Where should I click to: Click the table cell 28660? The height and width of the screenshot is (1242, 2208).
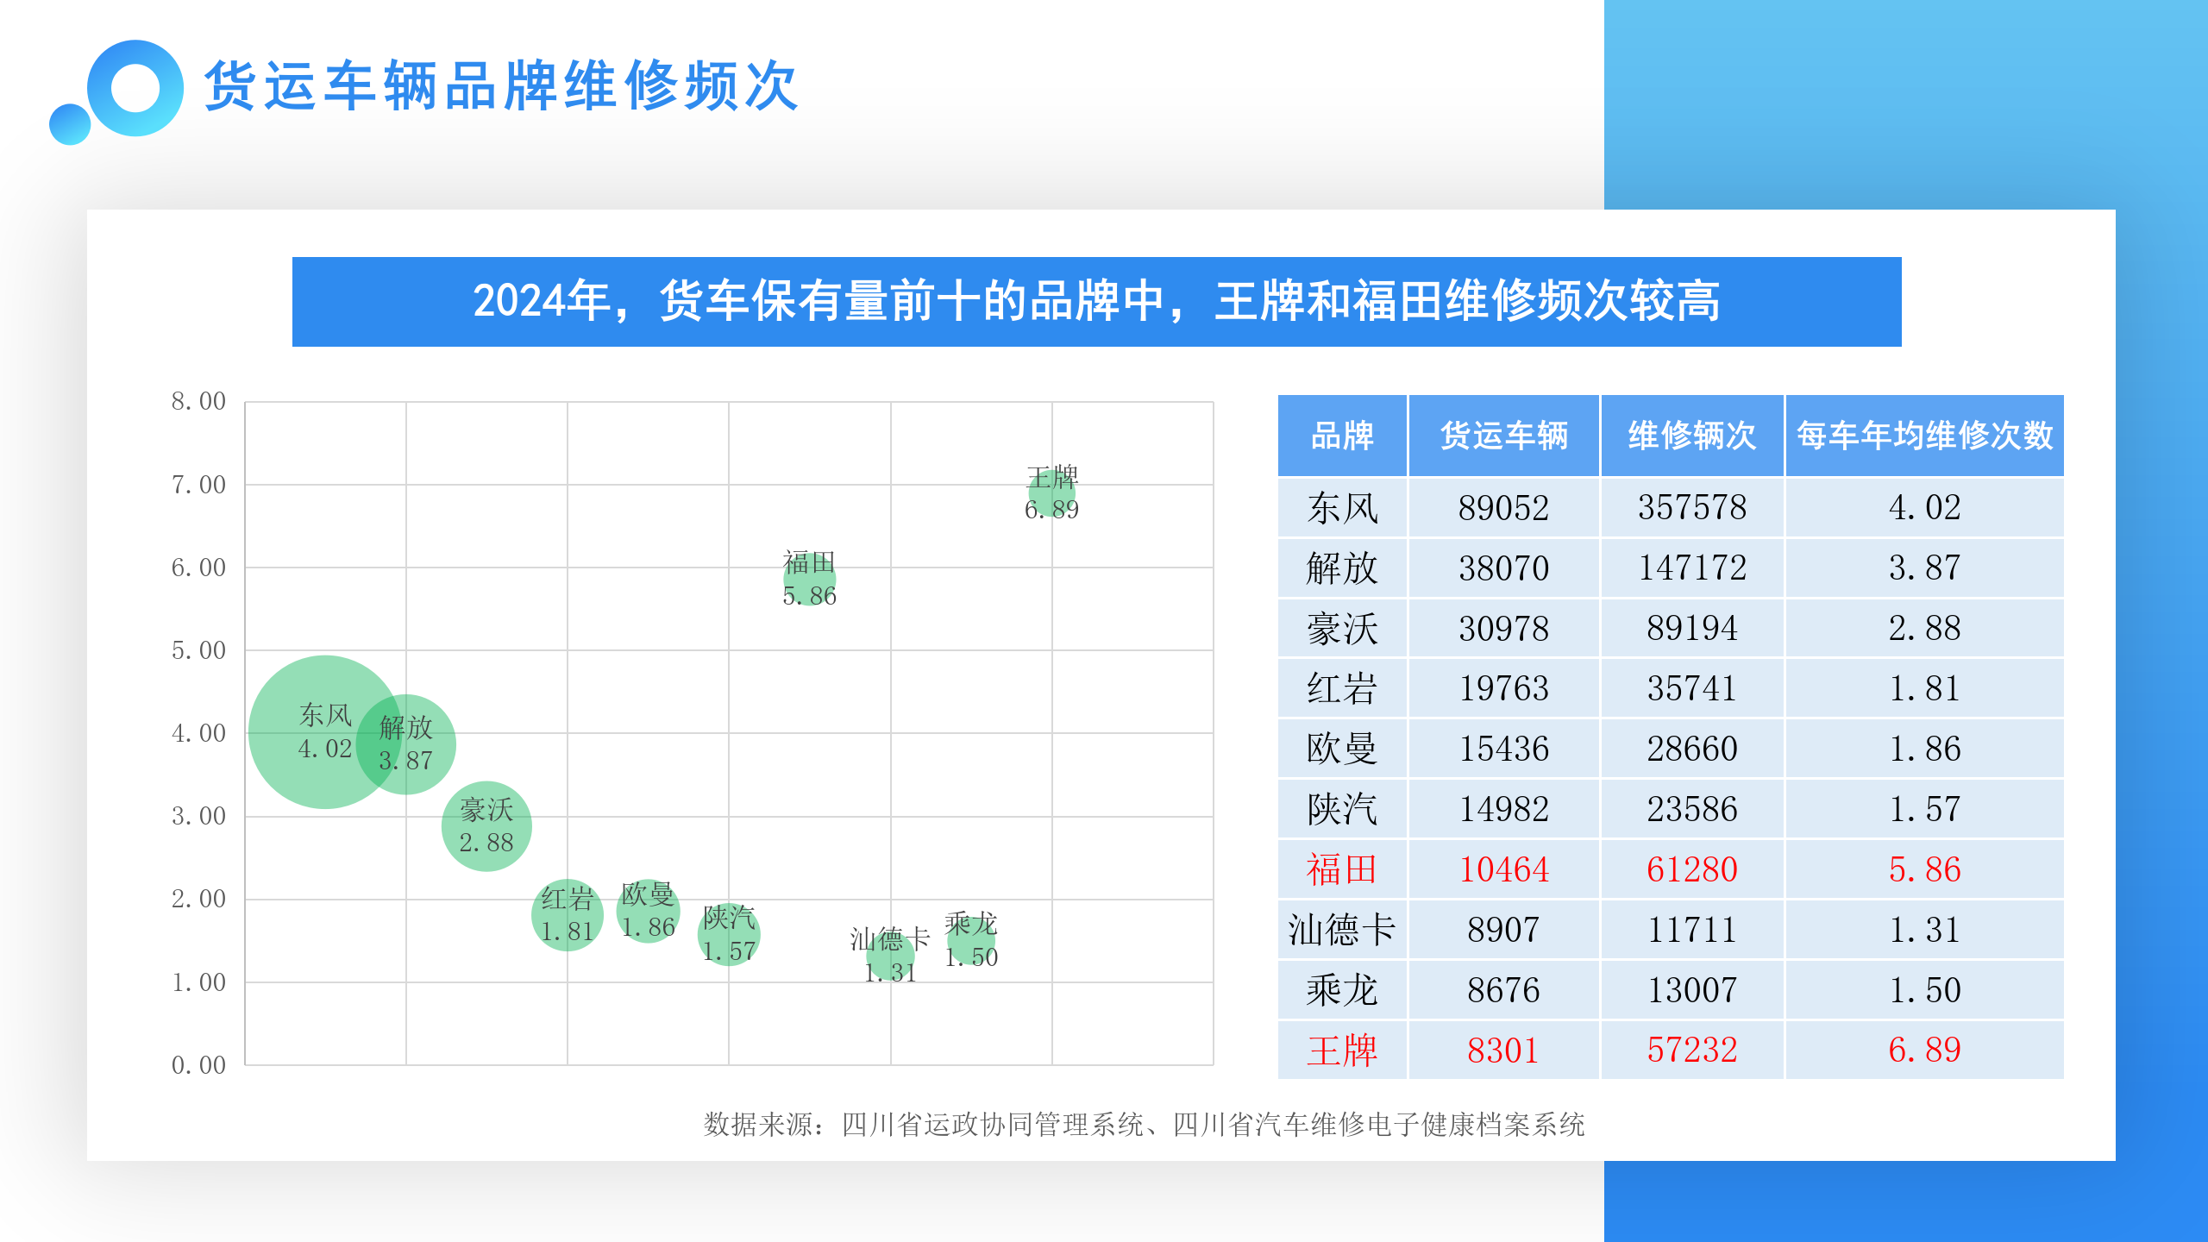[1692, 749]
